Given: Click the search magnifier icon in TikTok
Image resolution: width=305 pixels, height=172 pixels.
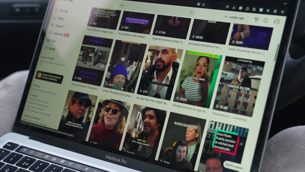Looking at the screenshot, I should 191,13.
